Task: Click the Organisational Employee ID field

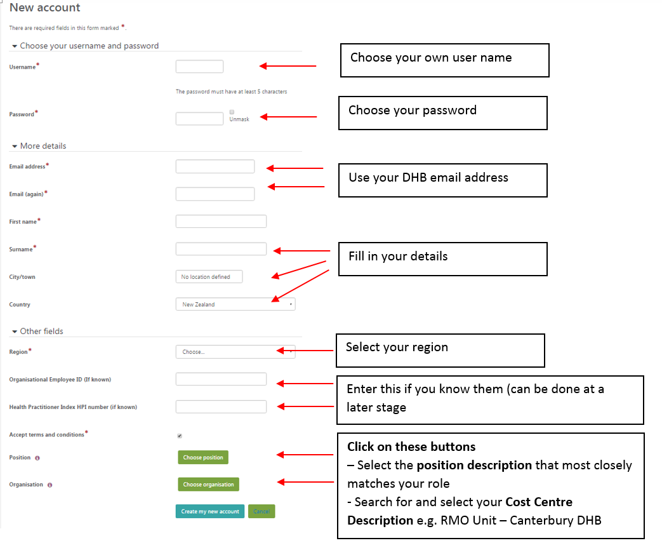Action: (221, 379)
